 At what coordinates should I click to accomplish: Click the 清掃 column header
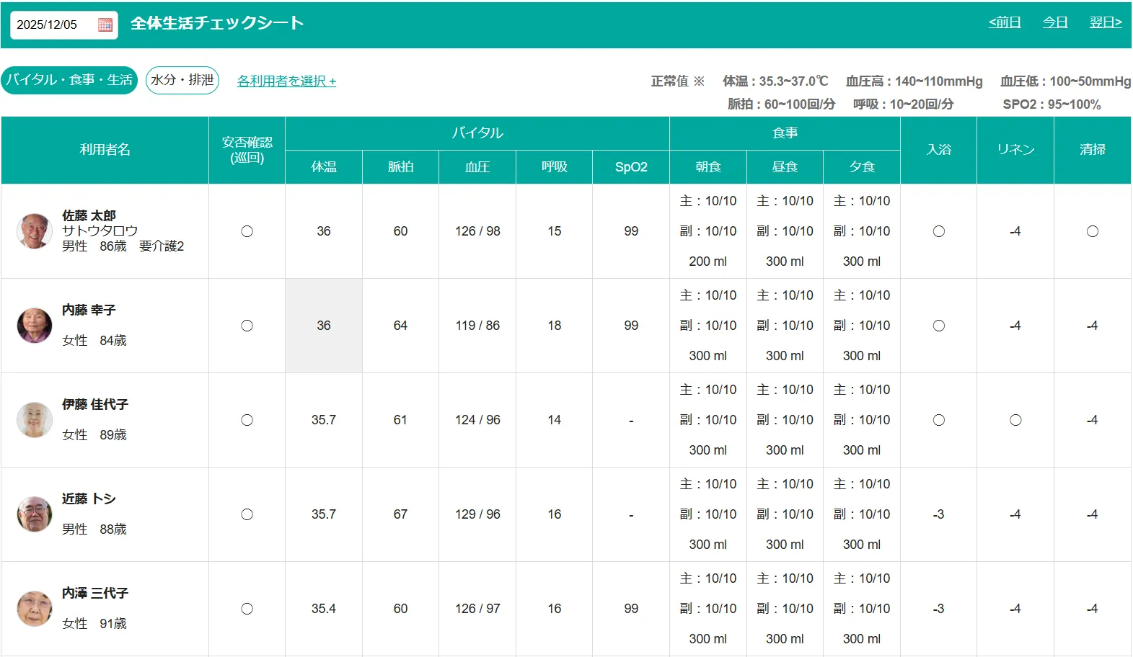(1093, 150)
